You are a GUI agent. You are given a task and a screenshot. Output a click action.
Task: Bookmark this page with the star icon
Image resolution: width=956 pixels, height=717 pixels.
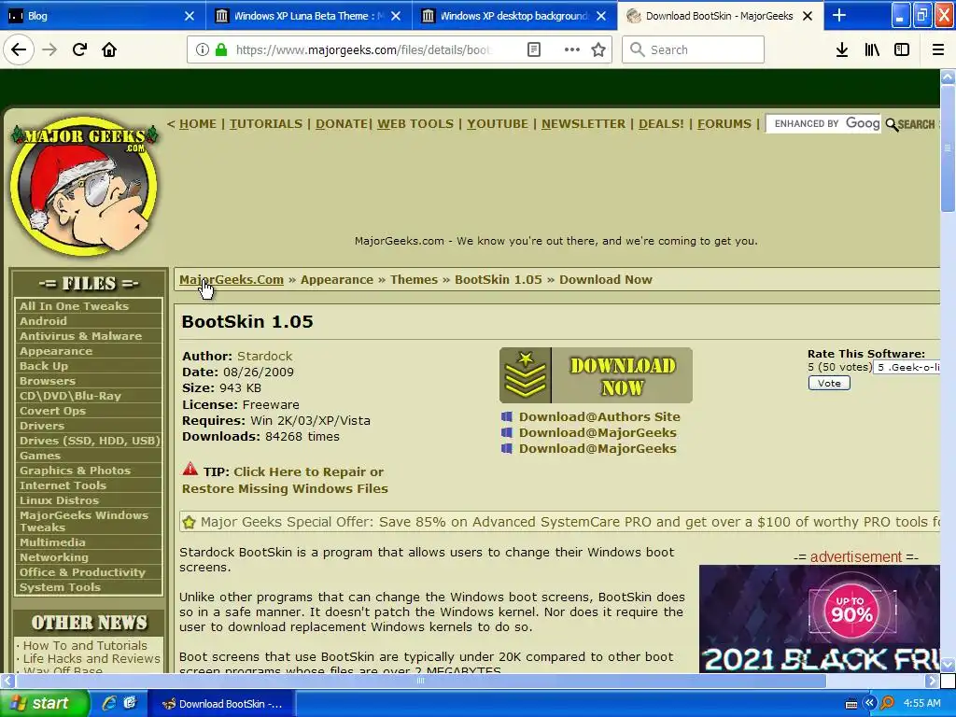coord(598,49)
